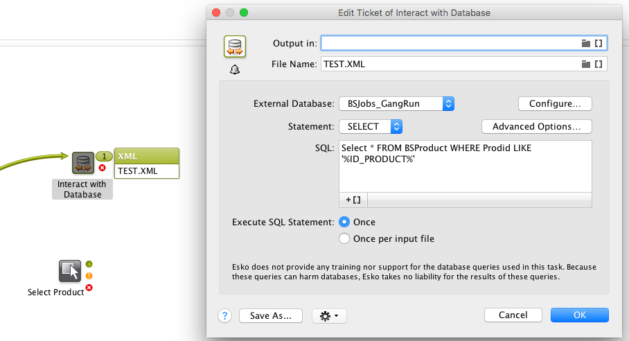Click the notification bell icon under ticket icon
The image size is (629, 341).
(235, 70)
